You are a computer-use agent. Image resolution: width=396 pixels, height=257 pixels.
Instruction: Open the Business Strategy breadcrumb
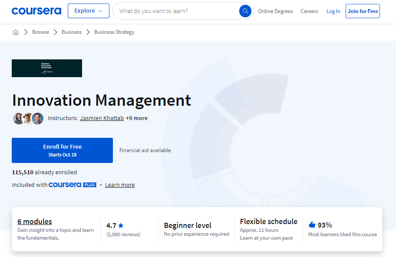point(114,32)
